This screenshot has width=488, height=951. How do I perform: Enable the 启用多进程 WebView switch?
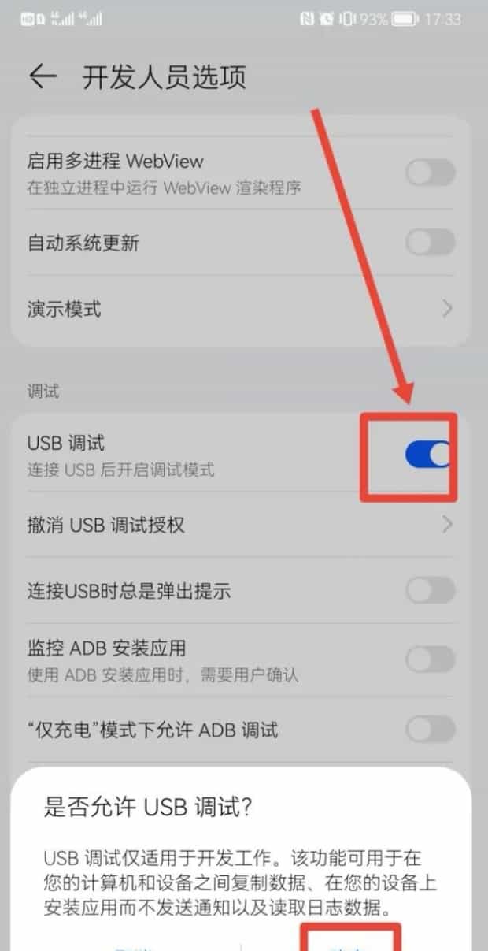(x=431, y=173)
